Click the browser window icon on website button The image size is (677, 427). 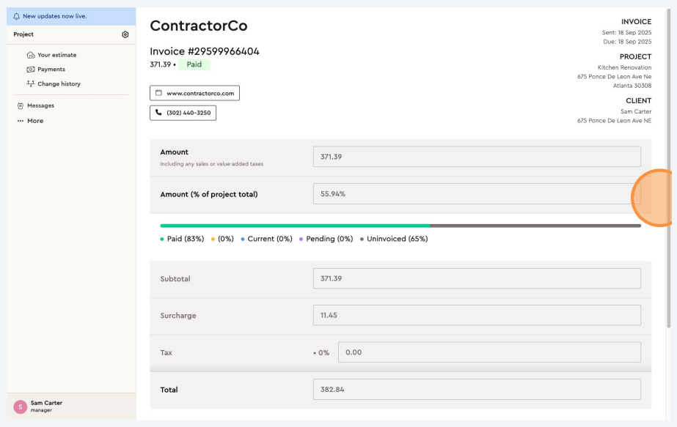pyautogui.click(x=158, y=94)
